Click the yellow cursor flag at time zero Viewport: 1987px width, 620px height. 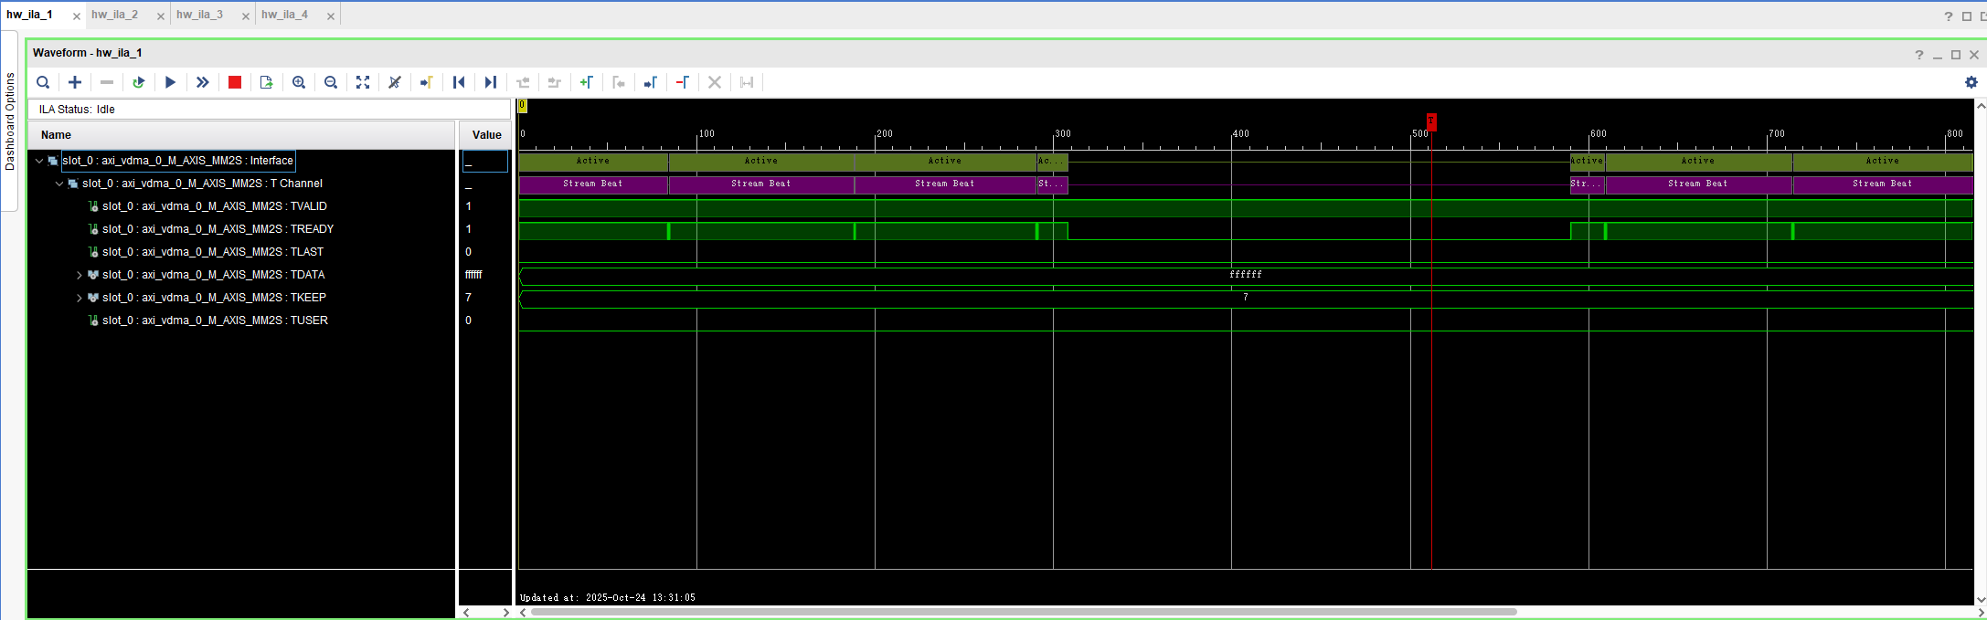(x=522, y=106)
